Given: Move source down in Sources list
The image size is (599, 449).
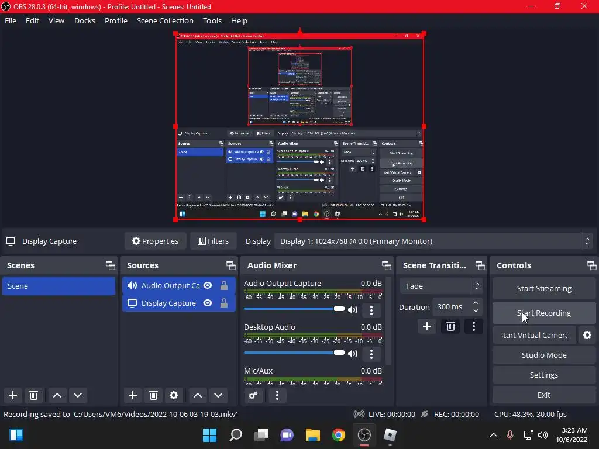Looking at the screenshot, I should click(218, 395).
